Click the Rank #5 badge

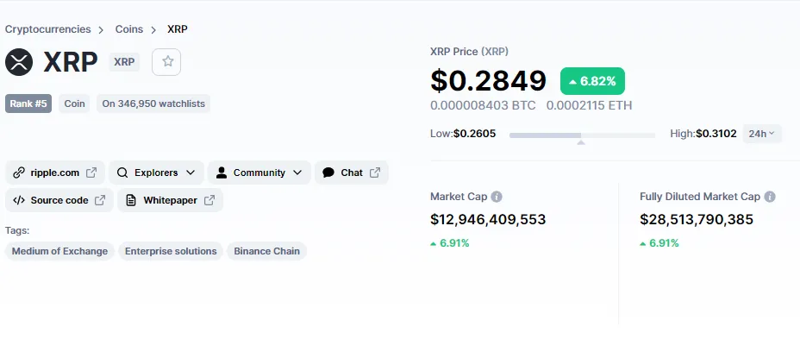point(28,104)
